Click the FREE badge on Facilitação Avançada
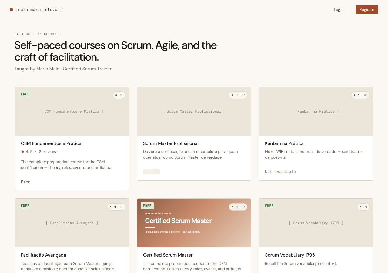The image size is (388, 273). [x=25, y=206]
